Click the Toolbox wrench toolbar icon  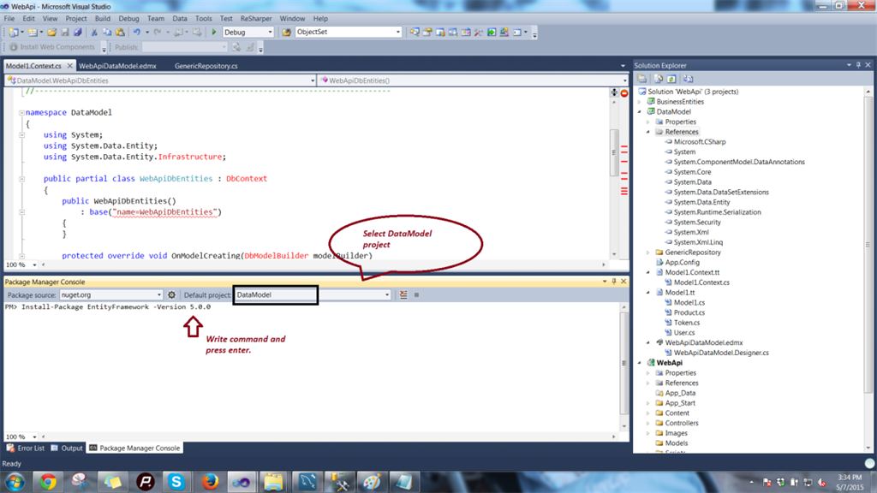coord(479,33)
